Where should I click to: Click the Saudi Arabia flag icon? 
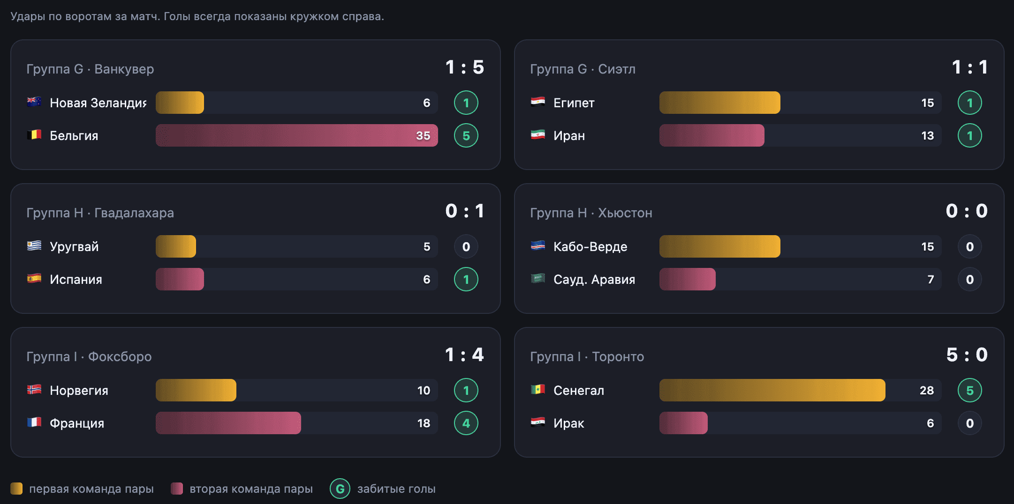[538, 279]
